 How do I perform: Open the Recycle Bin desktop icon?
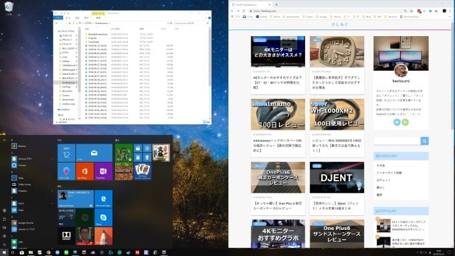9,8
